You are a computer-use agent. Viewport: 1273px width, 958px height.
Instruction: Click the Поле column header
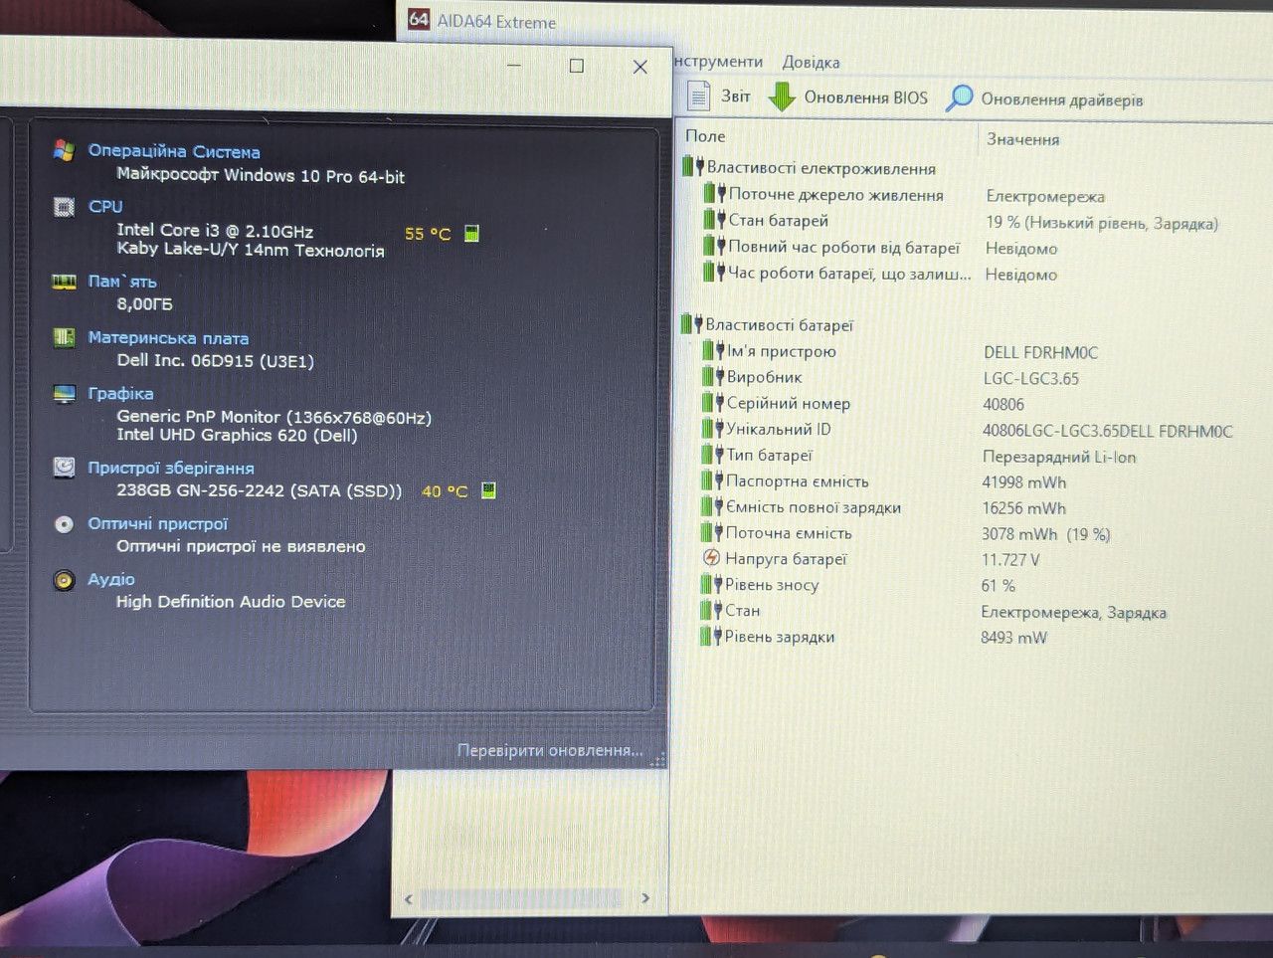pos(705,136)
